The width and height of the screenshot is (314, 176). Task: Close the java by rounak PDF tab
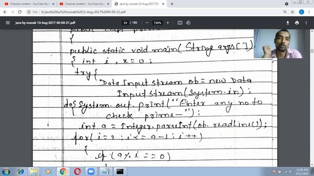coord(163,4)
